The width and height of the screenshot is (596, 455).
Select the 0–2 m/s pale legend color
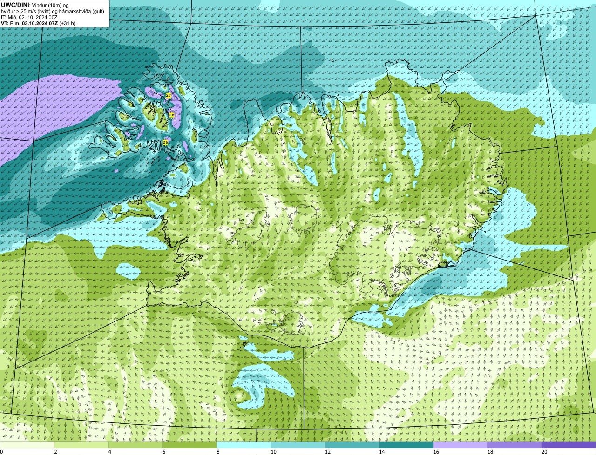point(27,445)
